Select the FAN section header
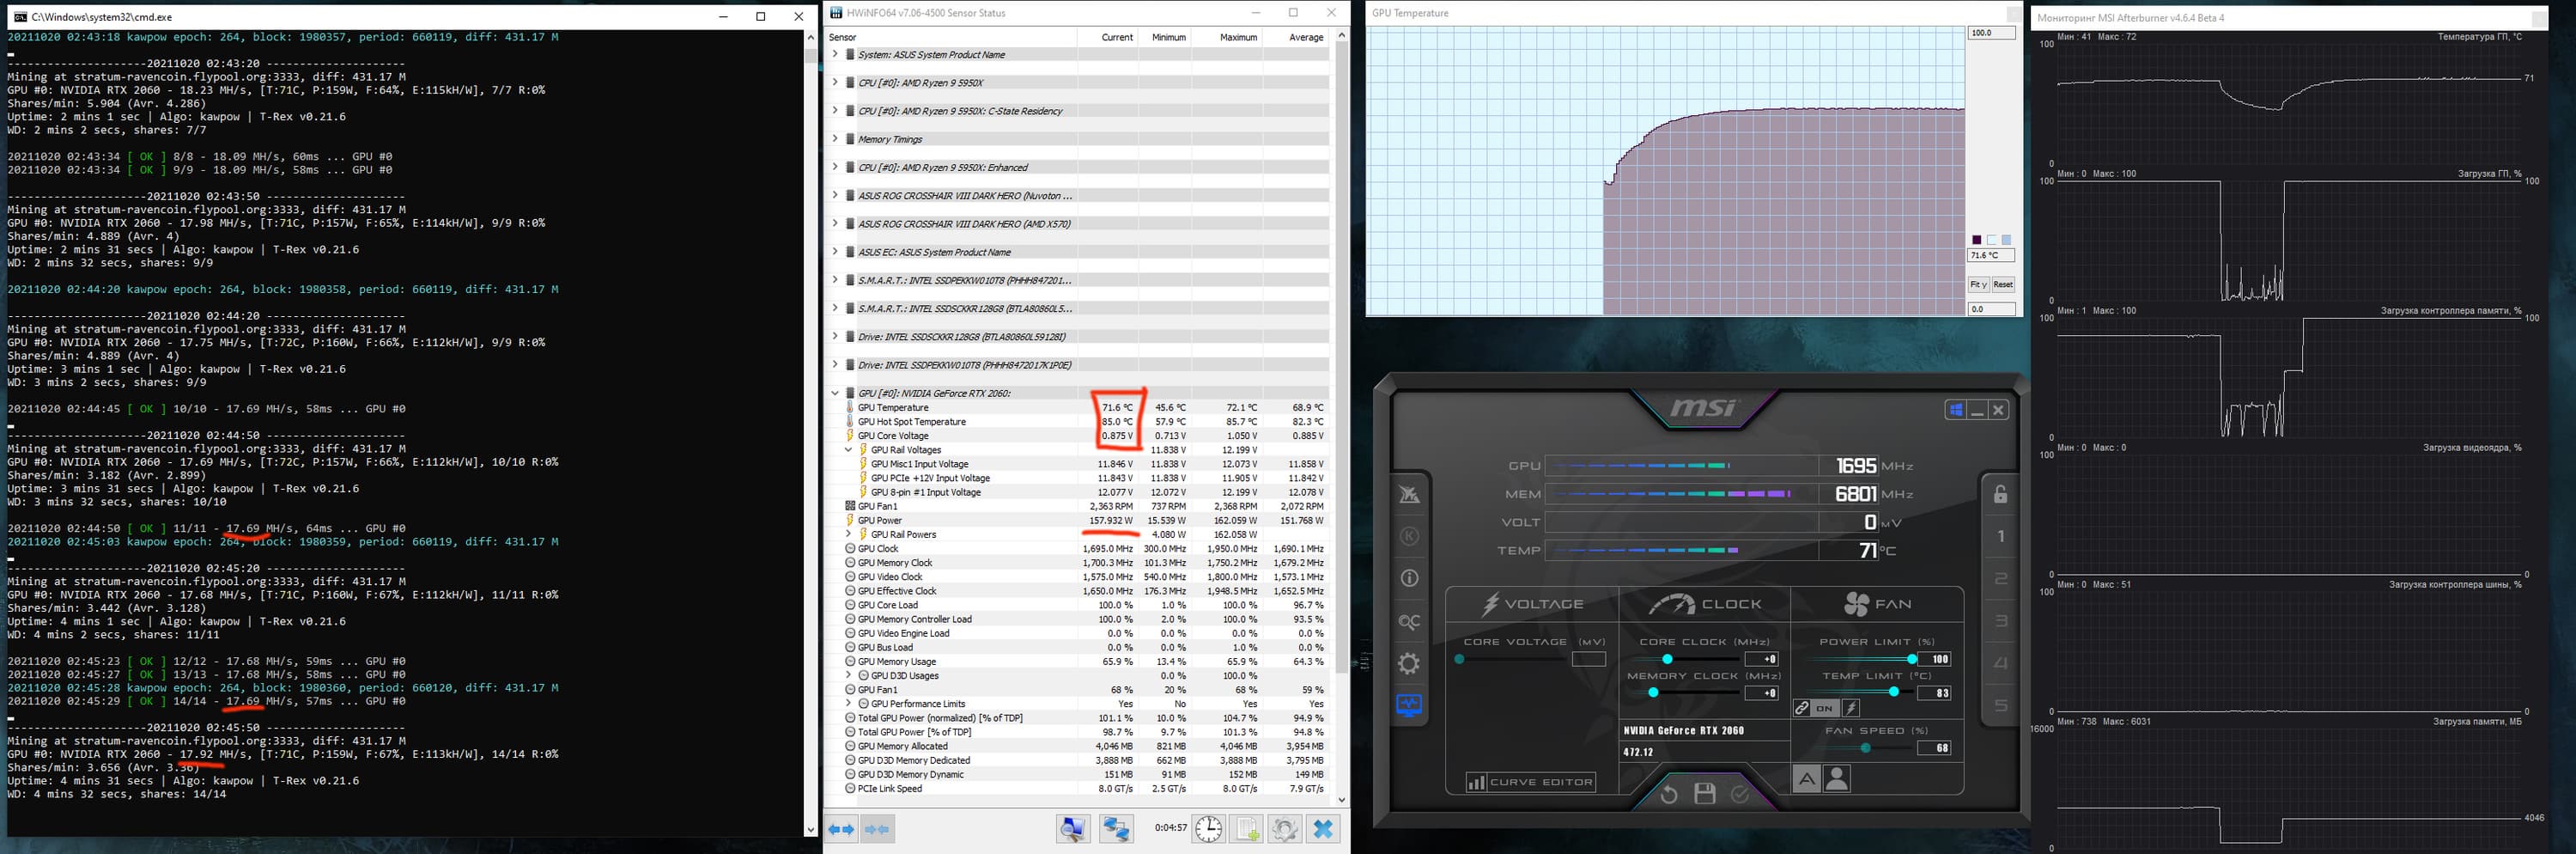This screenshot has width=2576, height=854. point(1877,604)
